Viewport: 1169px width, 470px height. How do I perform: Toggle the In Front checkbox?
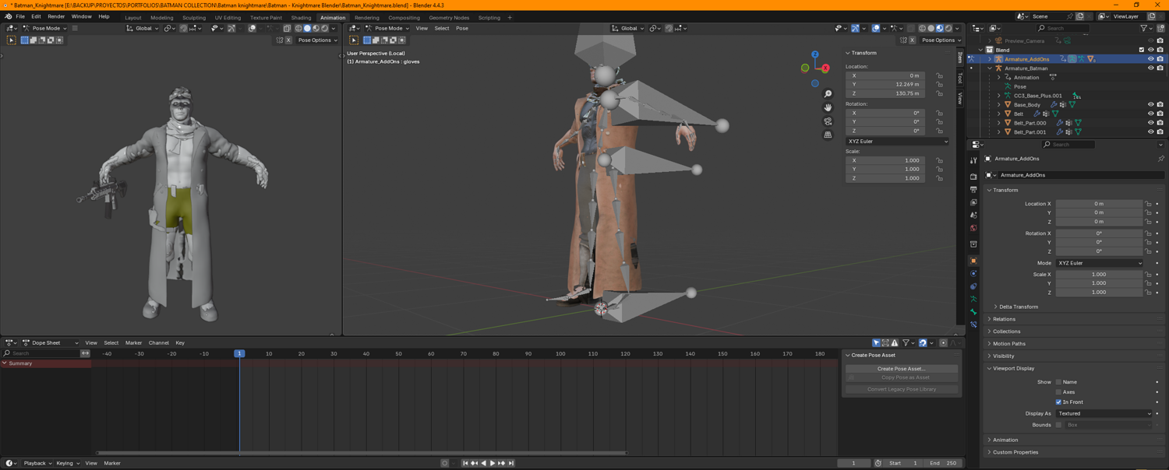[x=1058, y=402]
